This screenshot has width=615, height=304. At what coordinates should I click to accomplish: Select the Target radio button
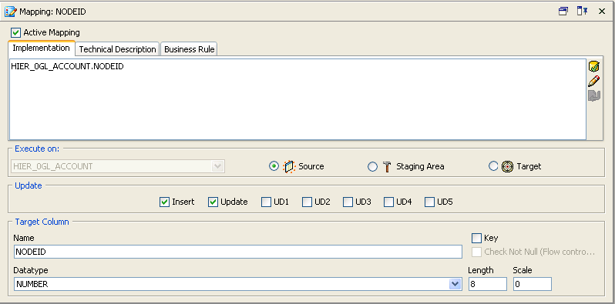pos(493,166)
